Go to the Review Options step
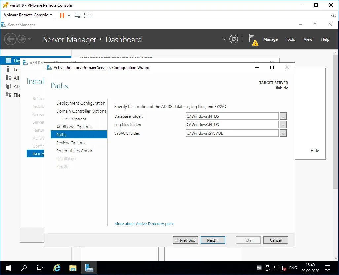The height and width of the screenshot is (275, 339). (71, 143)
